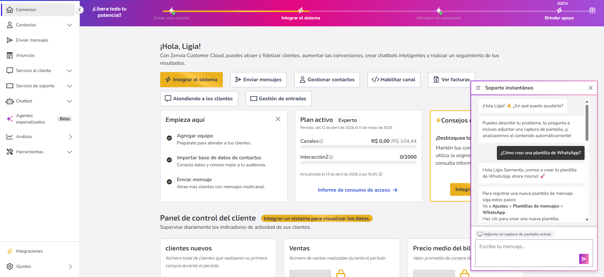Screen dimensions: 604x277
Task: Click the Servicio al cliente chat icon
Action: click(x=10, y=70)
